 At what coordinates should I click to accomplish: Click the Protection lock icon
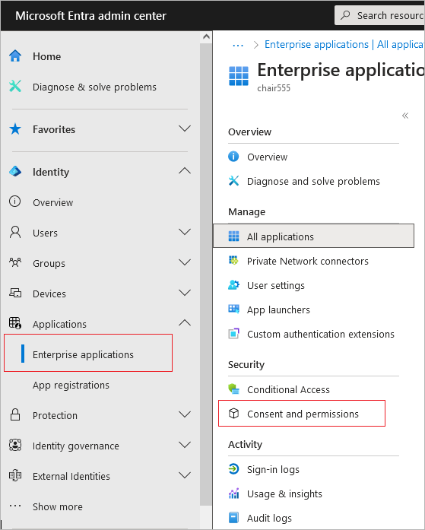(15, 414)
